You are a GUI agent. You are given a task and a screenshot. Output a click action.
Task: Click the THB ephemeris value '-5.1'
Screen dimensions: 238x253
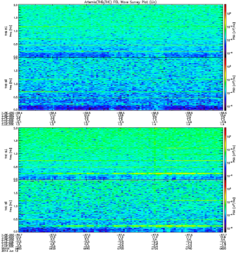click(18, 122)
